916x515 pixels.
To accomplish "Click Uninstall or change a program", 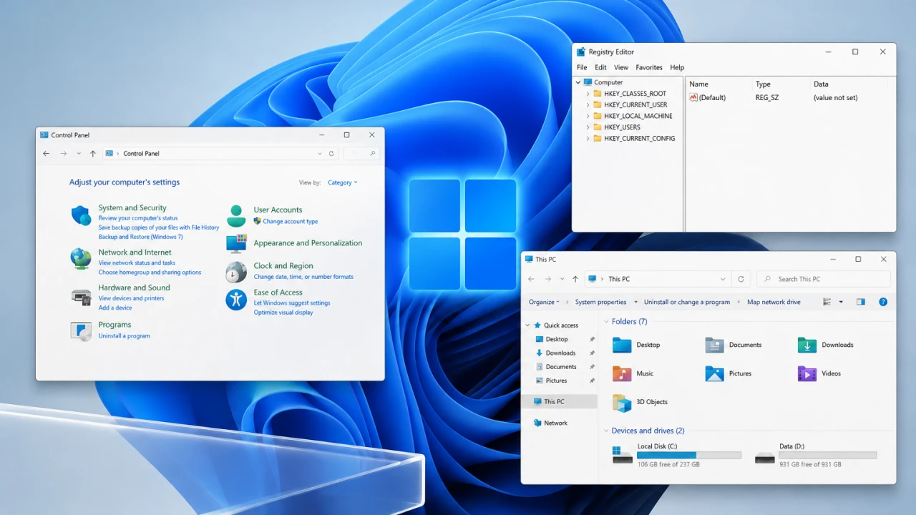I will [687, 302].
